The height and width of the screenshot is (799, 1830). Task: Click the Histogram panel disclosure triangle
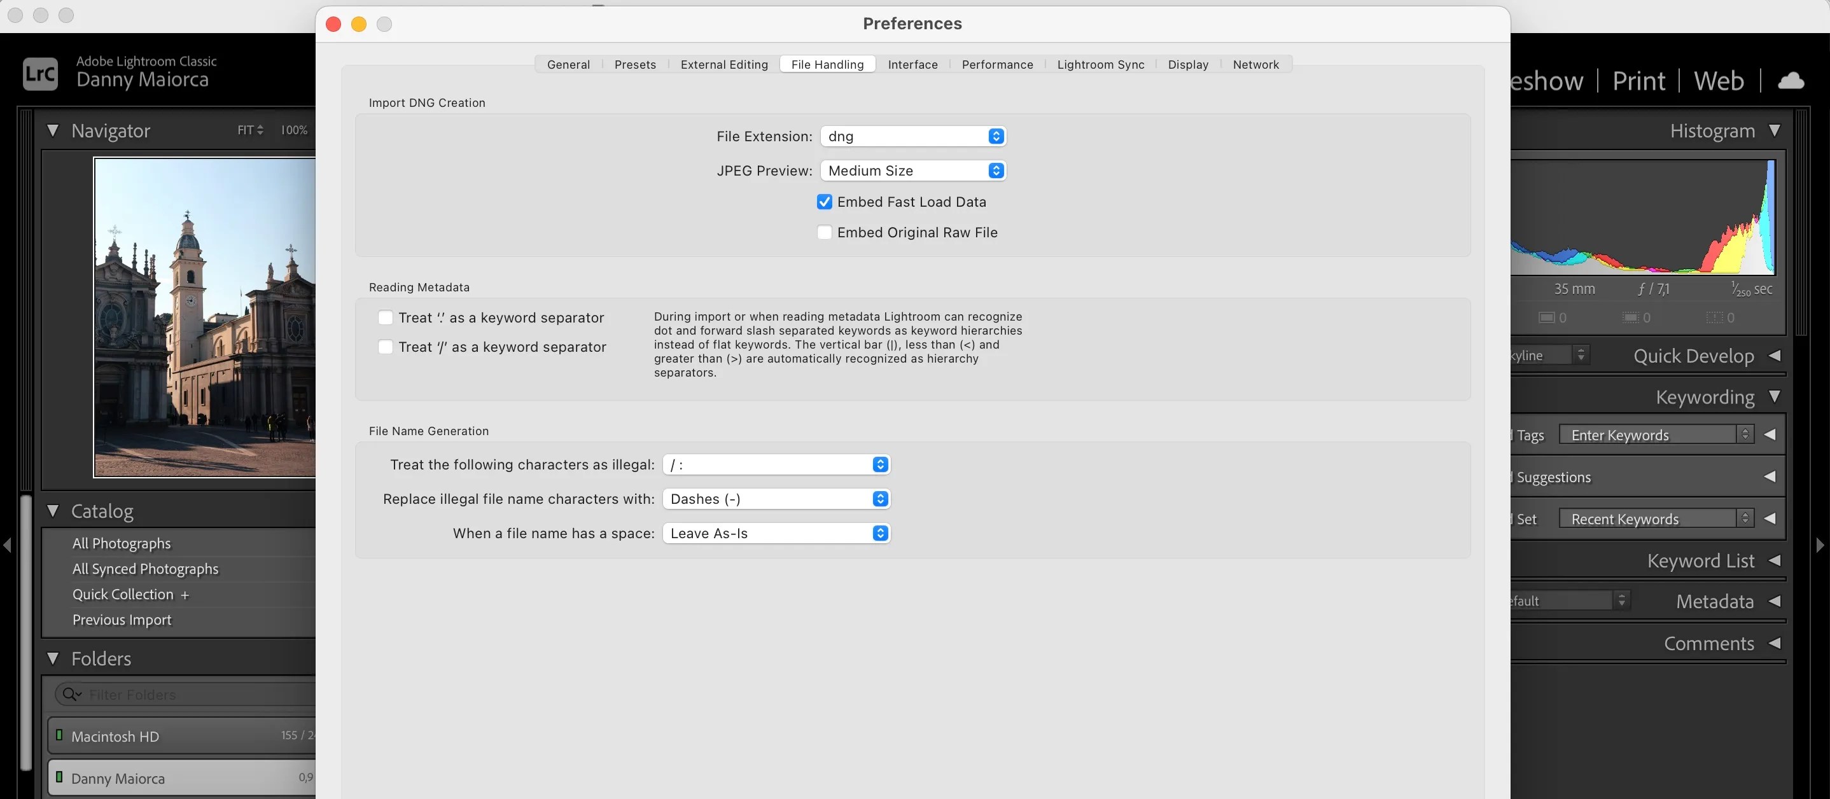[x=1774, y=130]
